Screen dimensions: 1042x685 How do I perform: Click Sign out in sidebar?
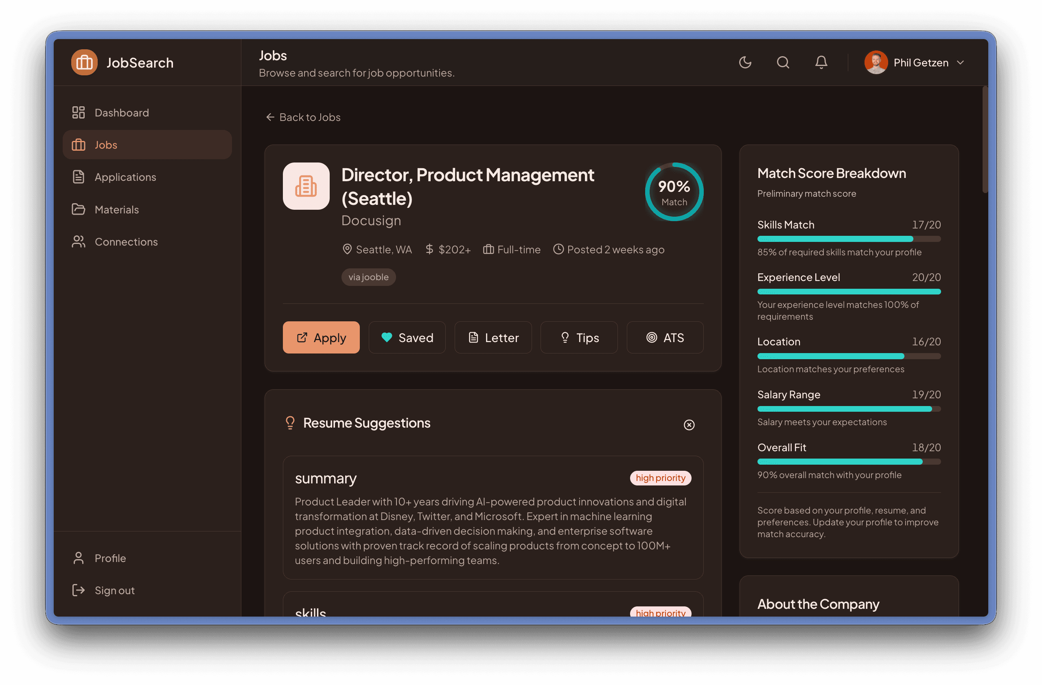[114, 591]
